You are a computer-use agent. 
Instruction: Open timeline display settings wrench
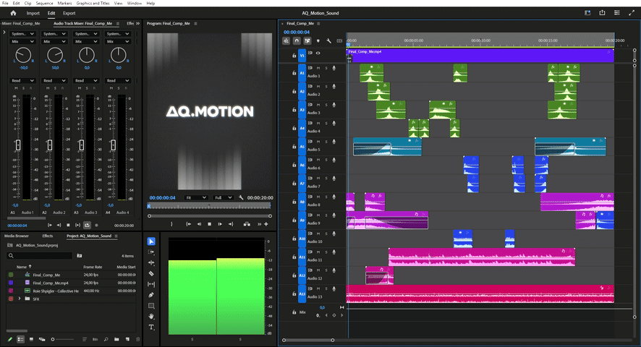pyautogui.click(x=328, y=41)
